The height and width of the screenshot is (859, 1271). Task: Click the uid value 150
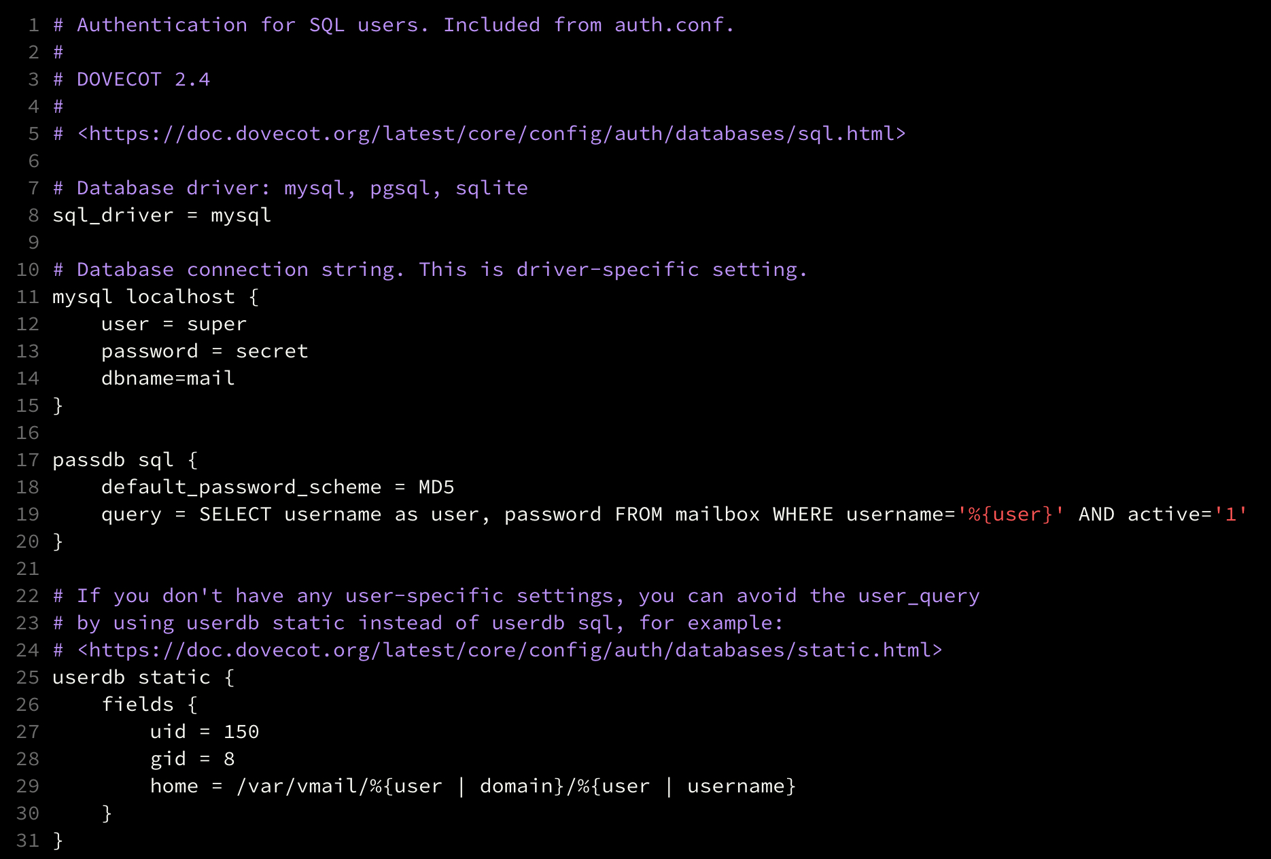[241, 732]
